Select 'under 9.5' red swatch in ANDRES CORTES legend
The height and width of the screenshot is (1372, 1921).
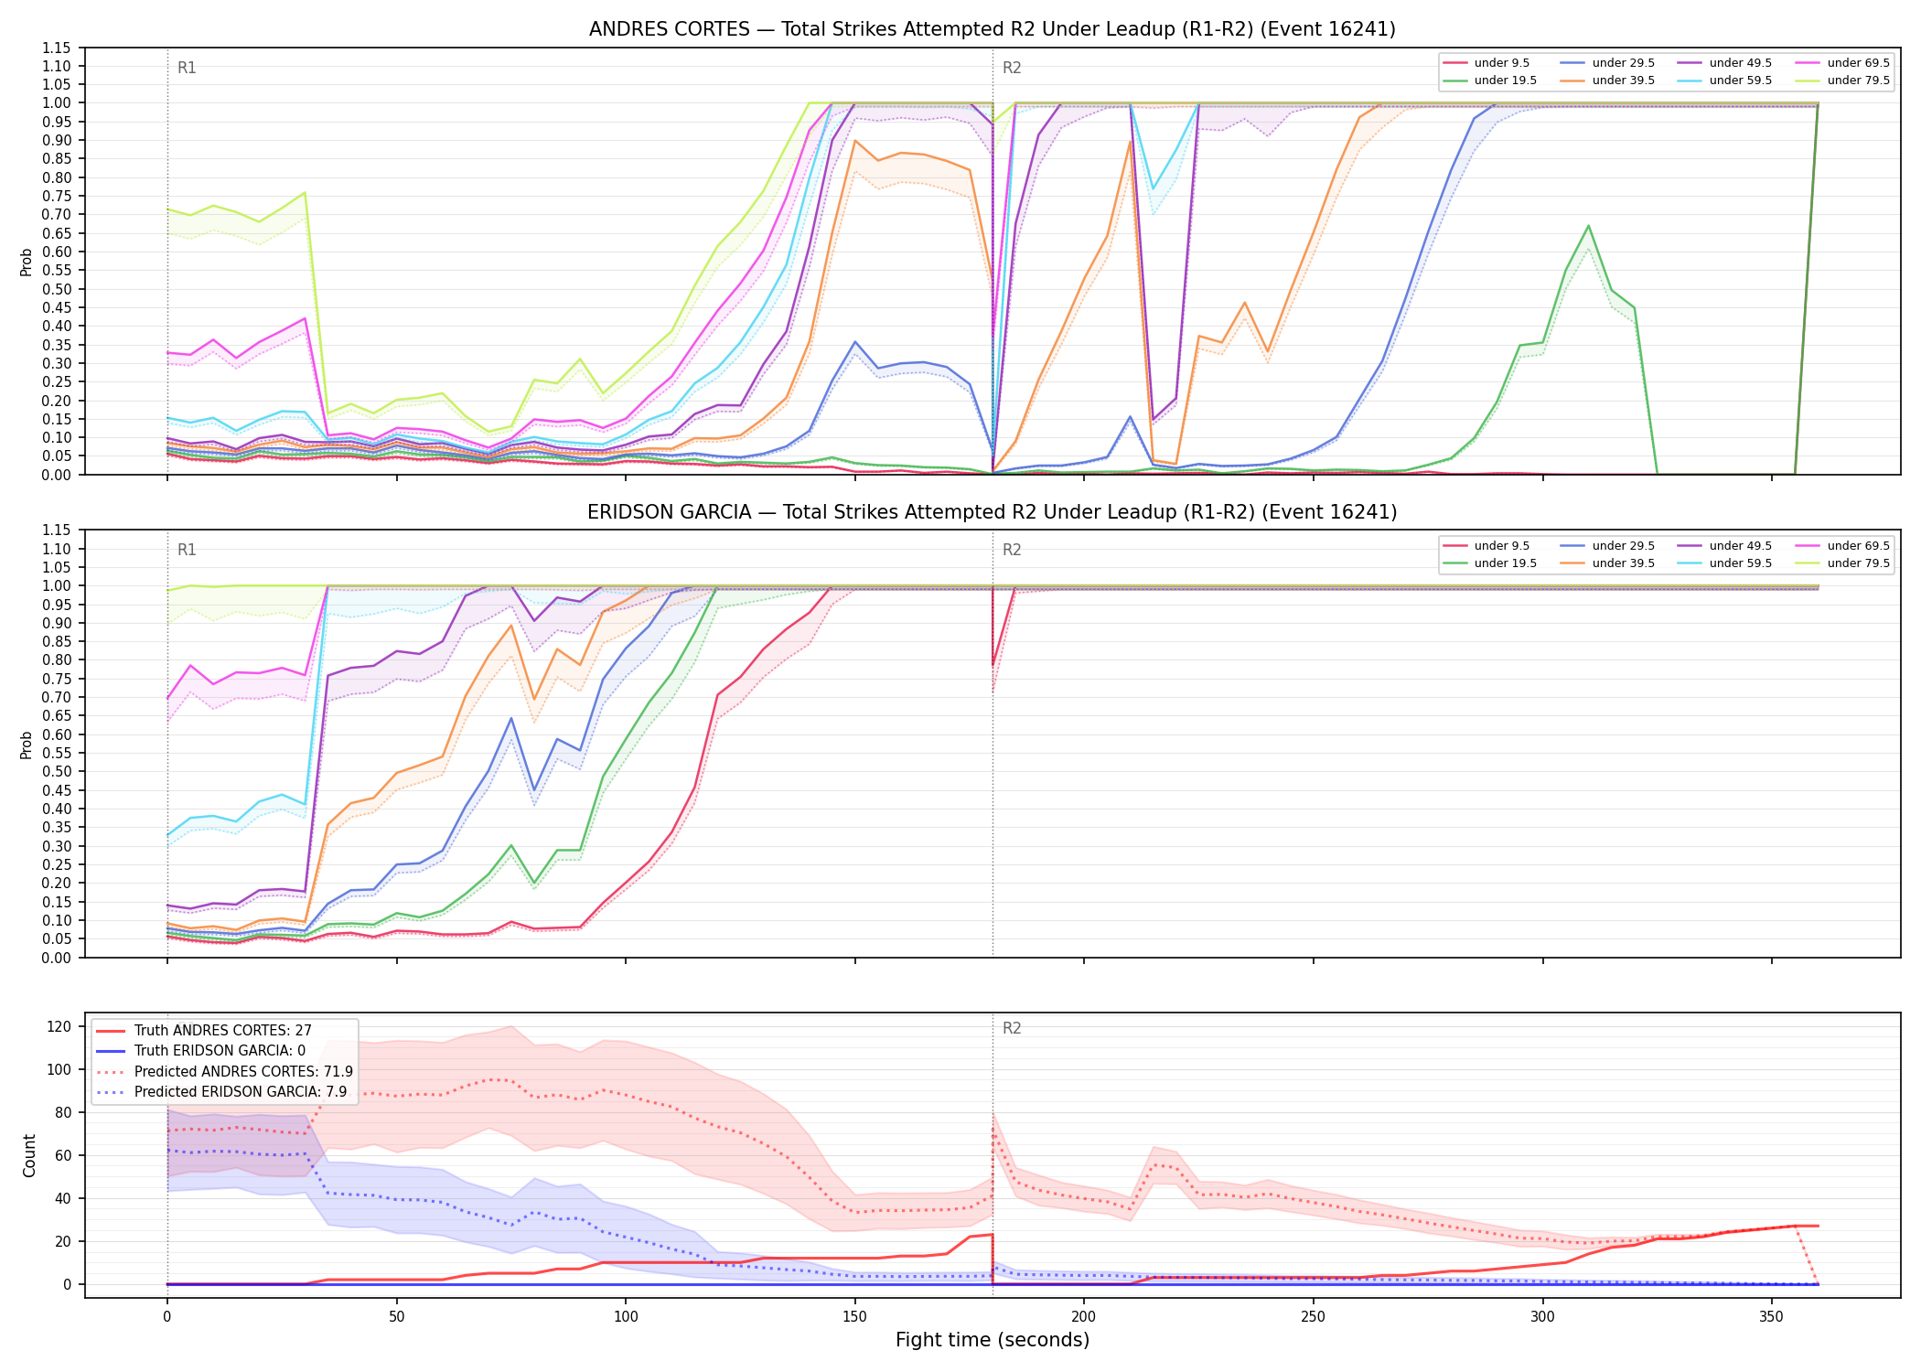click(1455, 63)
